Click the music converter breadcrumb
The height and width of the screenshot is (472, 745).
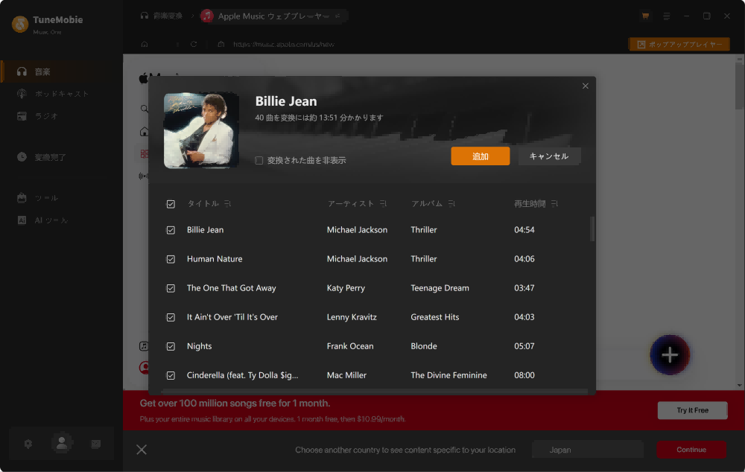(162, 16)
